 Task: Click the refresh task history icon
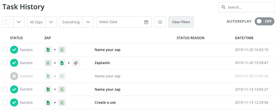click(x=160, y=22)
